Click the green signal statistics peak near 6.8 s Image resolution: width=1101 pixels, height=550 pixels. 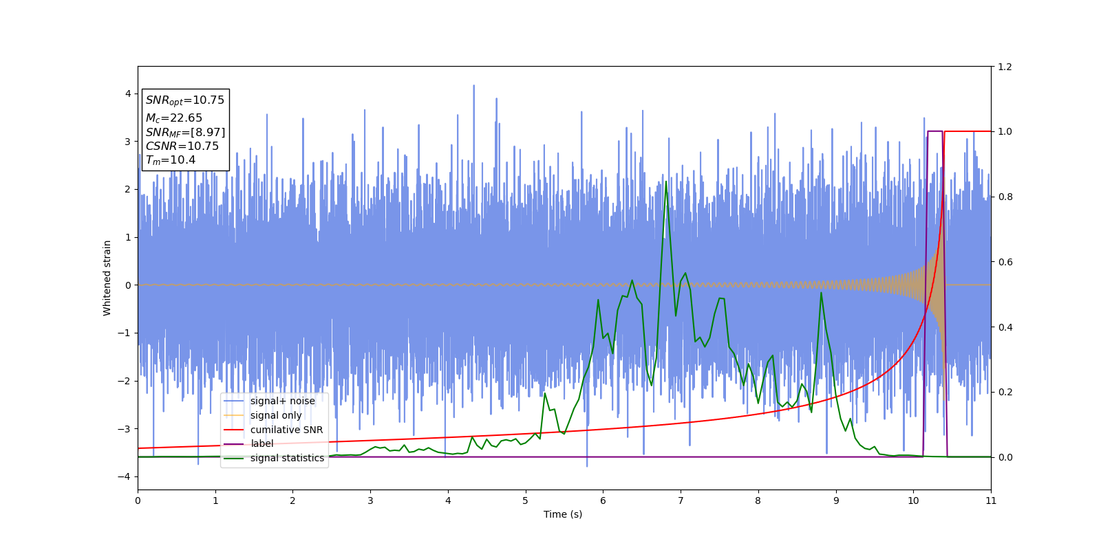pyautogui.click(x=665, y=182)
